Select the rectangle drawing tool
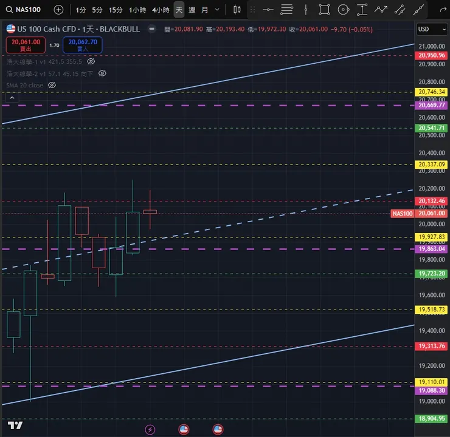This screenshot has height=437, width=450. (x=324, y=10)
